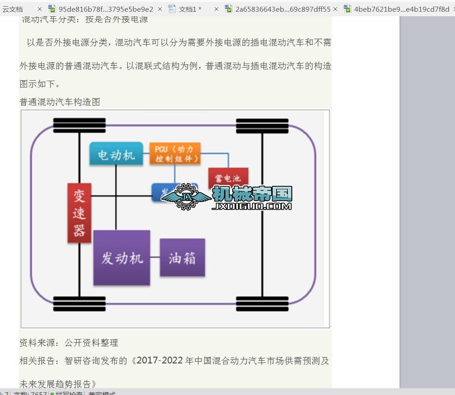
Task: Open the 95de816b78f...3795e5be9e2 document tab
Action: 106,9
